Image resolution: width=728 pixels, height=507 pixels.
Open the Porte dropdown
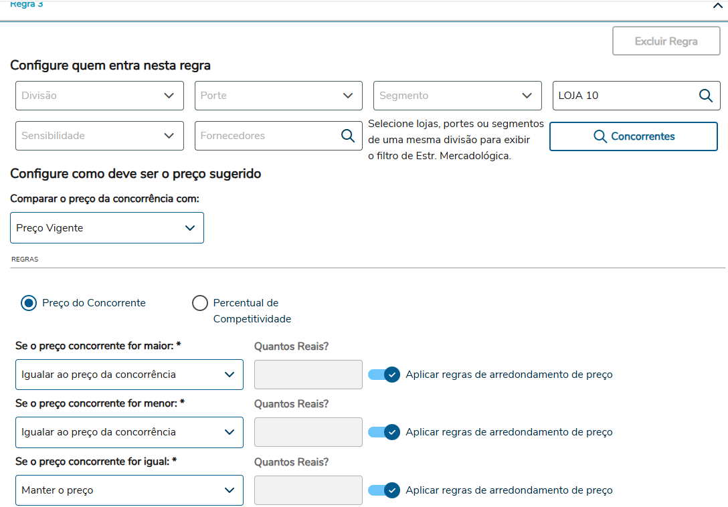278,96
